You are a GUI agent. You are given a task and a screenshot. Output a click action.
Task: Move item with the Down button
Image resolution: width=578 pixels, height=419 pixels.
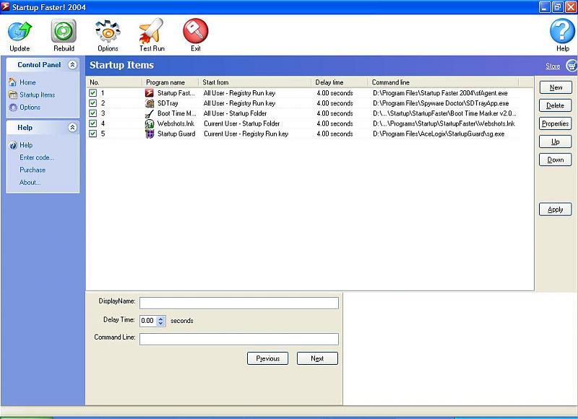point(555,160)
